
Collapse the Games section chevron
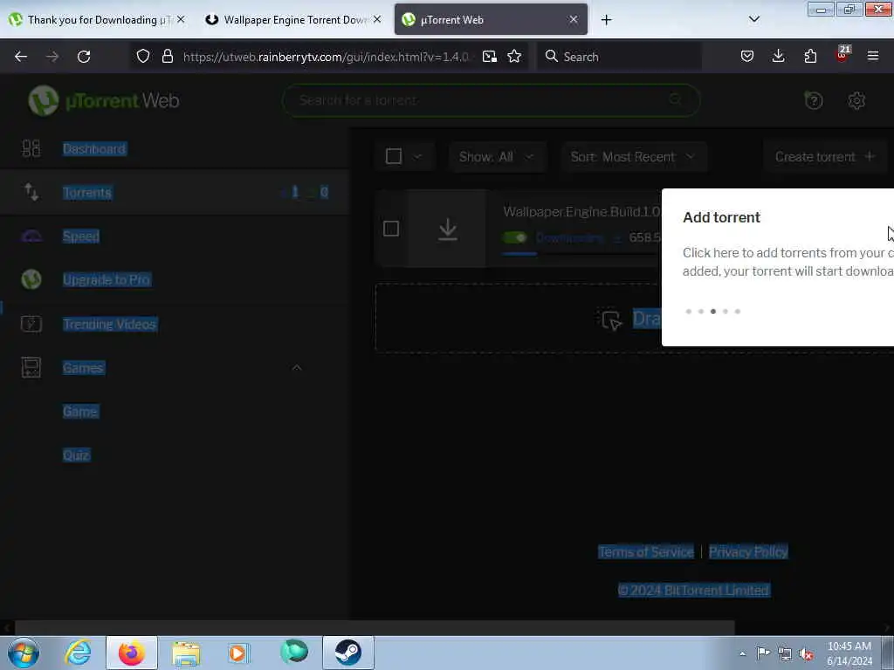[297, 367]
